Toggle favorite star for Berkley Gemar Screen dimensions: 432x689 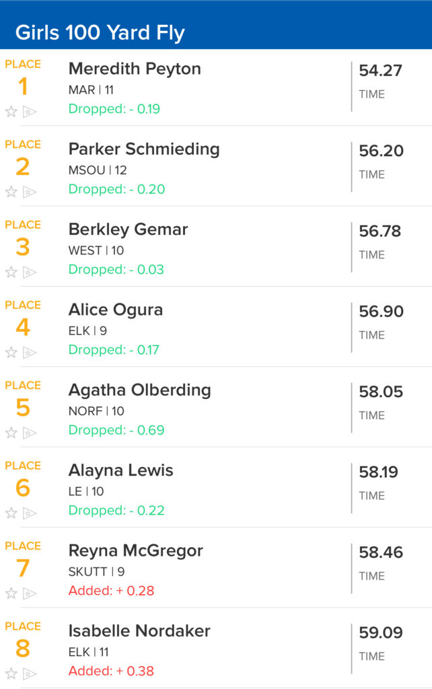point(11,273)
